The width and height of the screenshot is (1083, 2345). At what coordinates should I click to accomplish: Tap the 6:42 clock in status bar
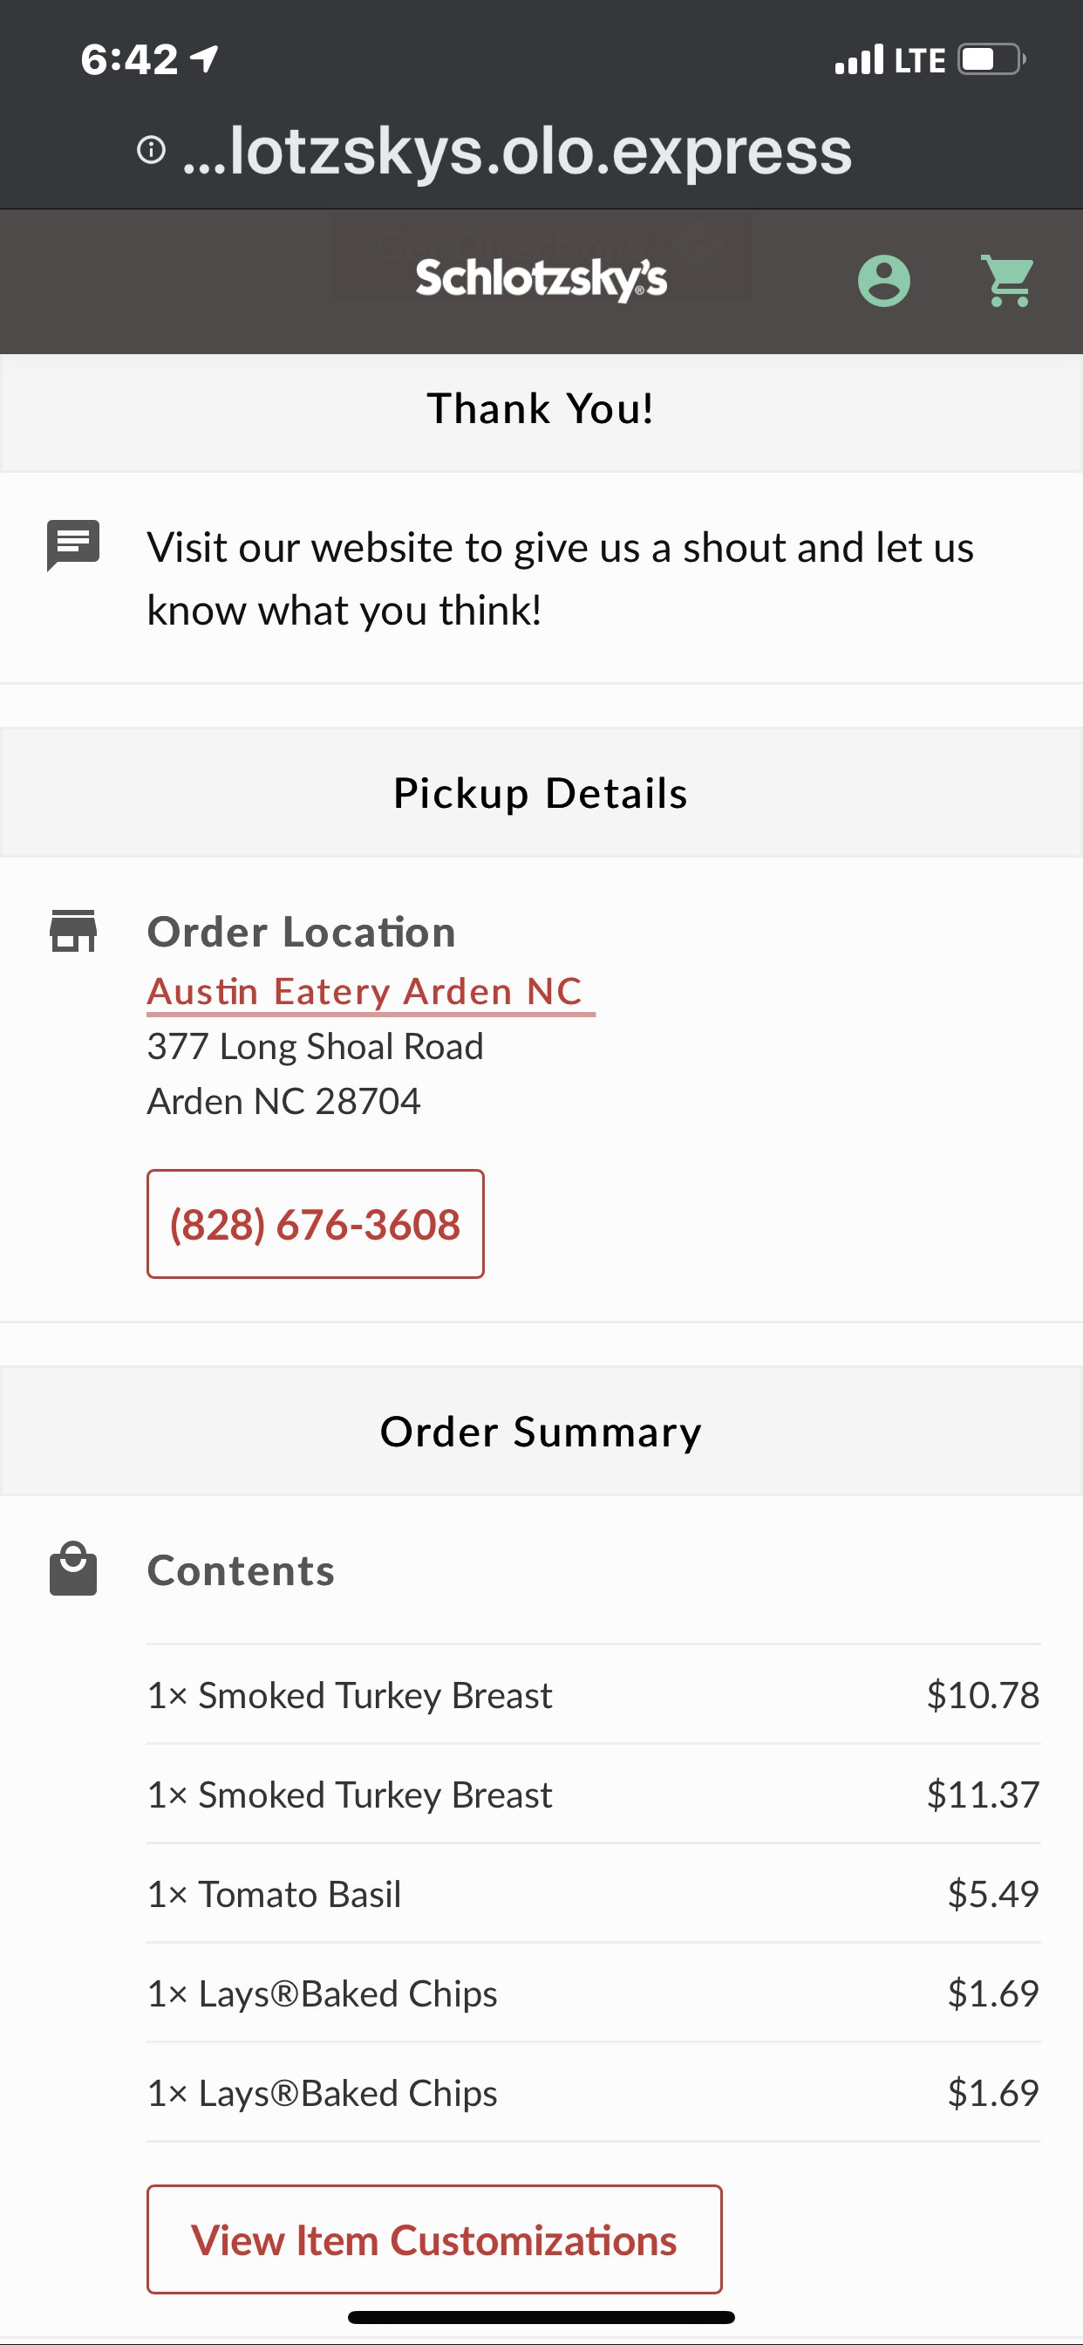click(x=129, y=60)
